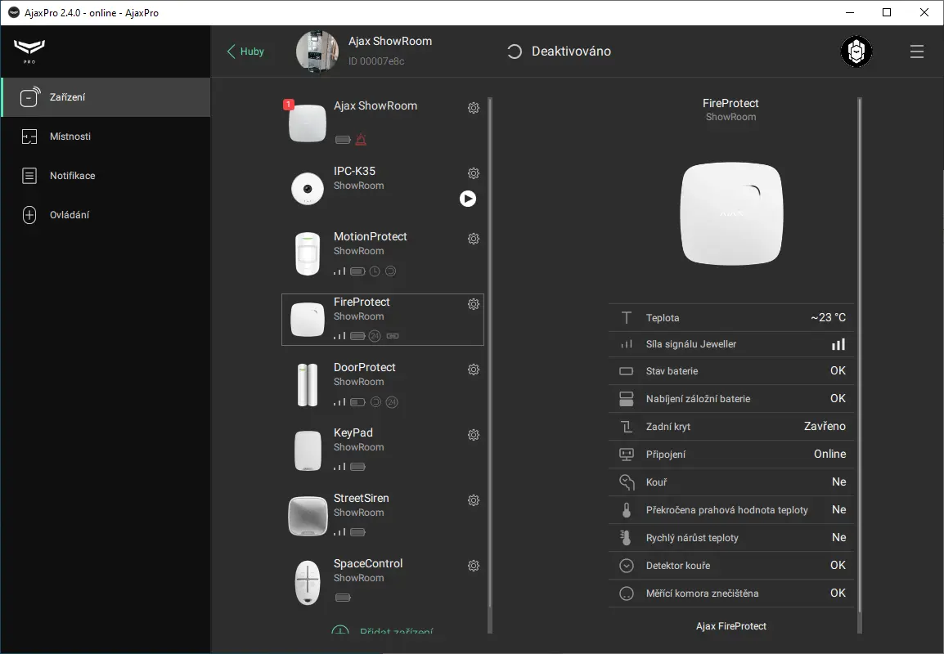
Task: Select the Ajax ShowRoom hub device
Action: point(383,123)
